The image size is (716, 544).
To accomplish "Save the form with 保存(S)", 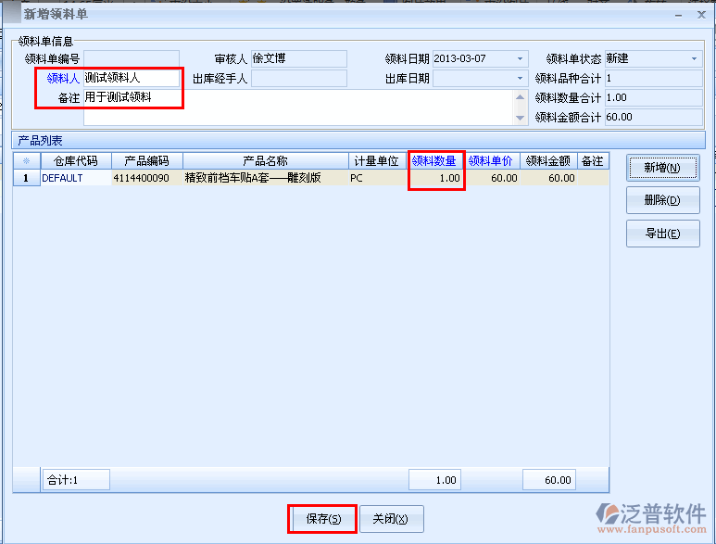I will [322, 519].
